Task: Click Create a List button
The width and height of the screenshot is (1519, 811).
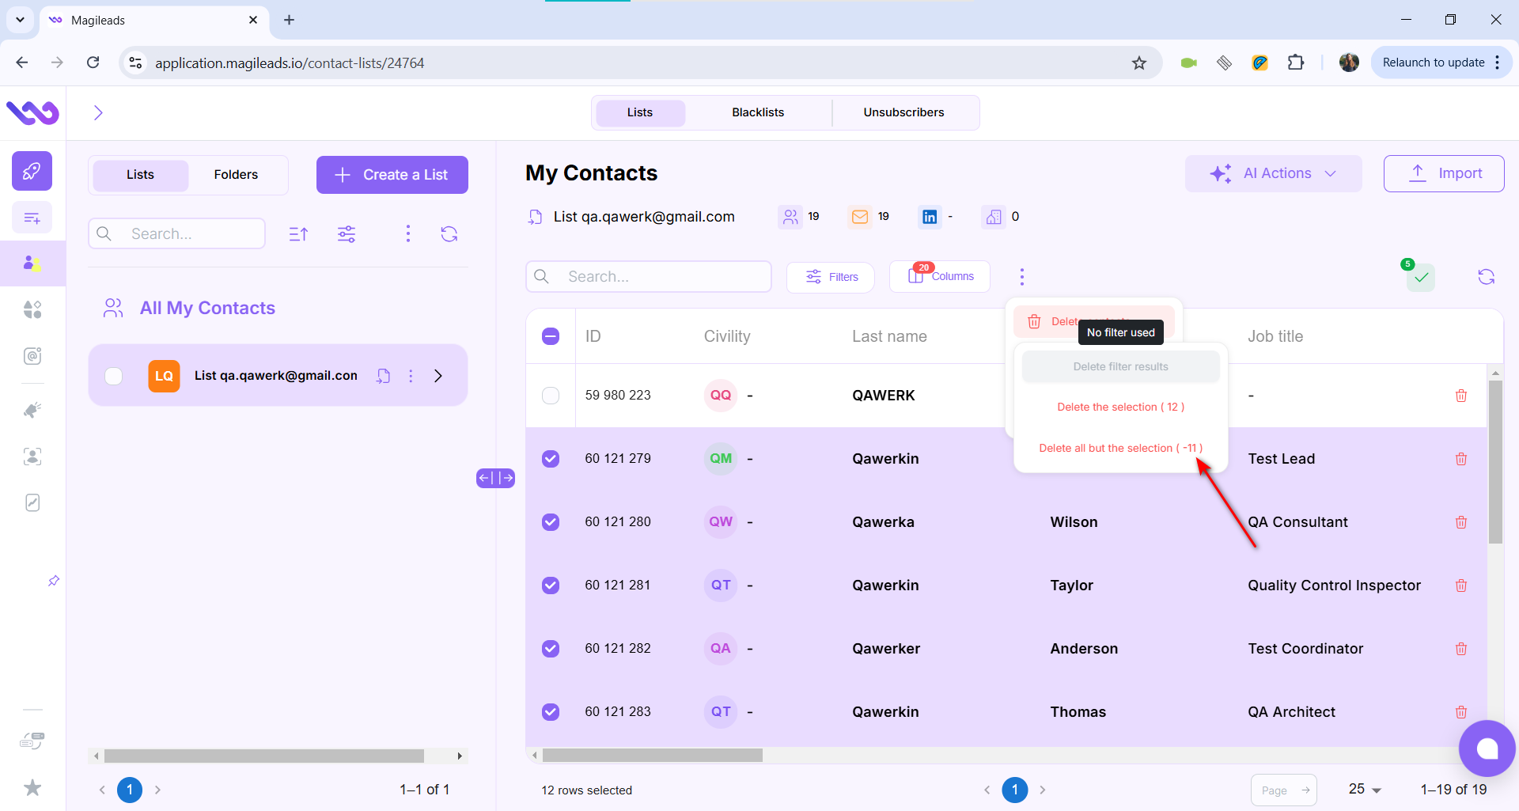Action: 392,175
